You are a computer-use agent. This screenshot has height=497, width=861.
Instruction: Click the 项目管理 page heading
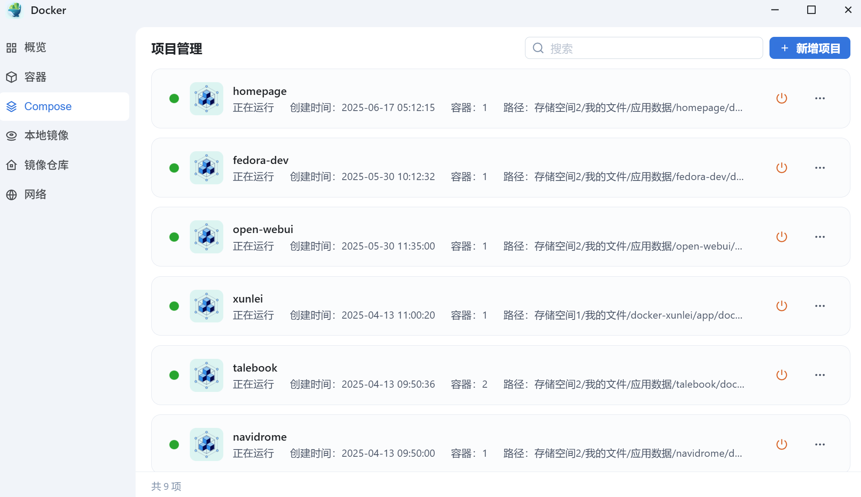(177, 49)
